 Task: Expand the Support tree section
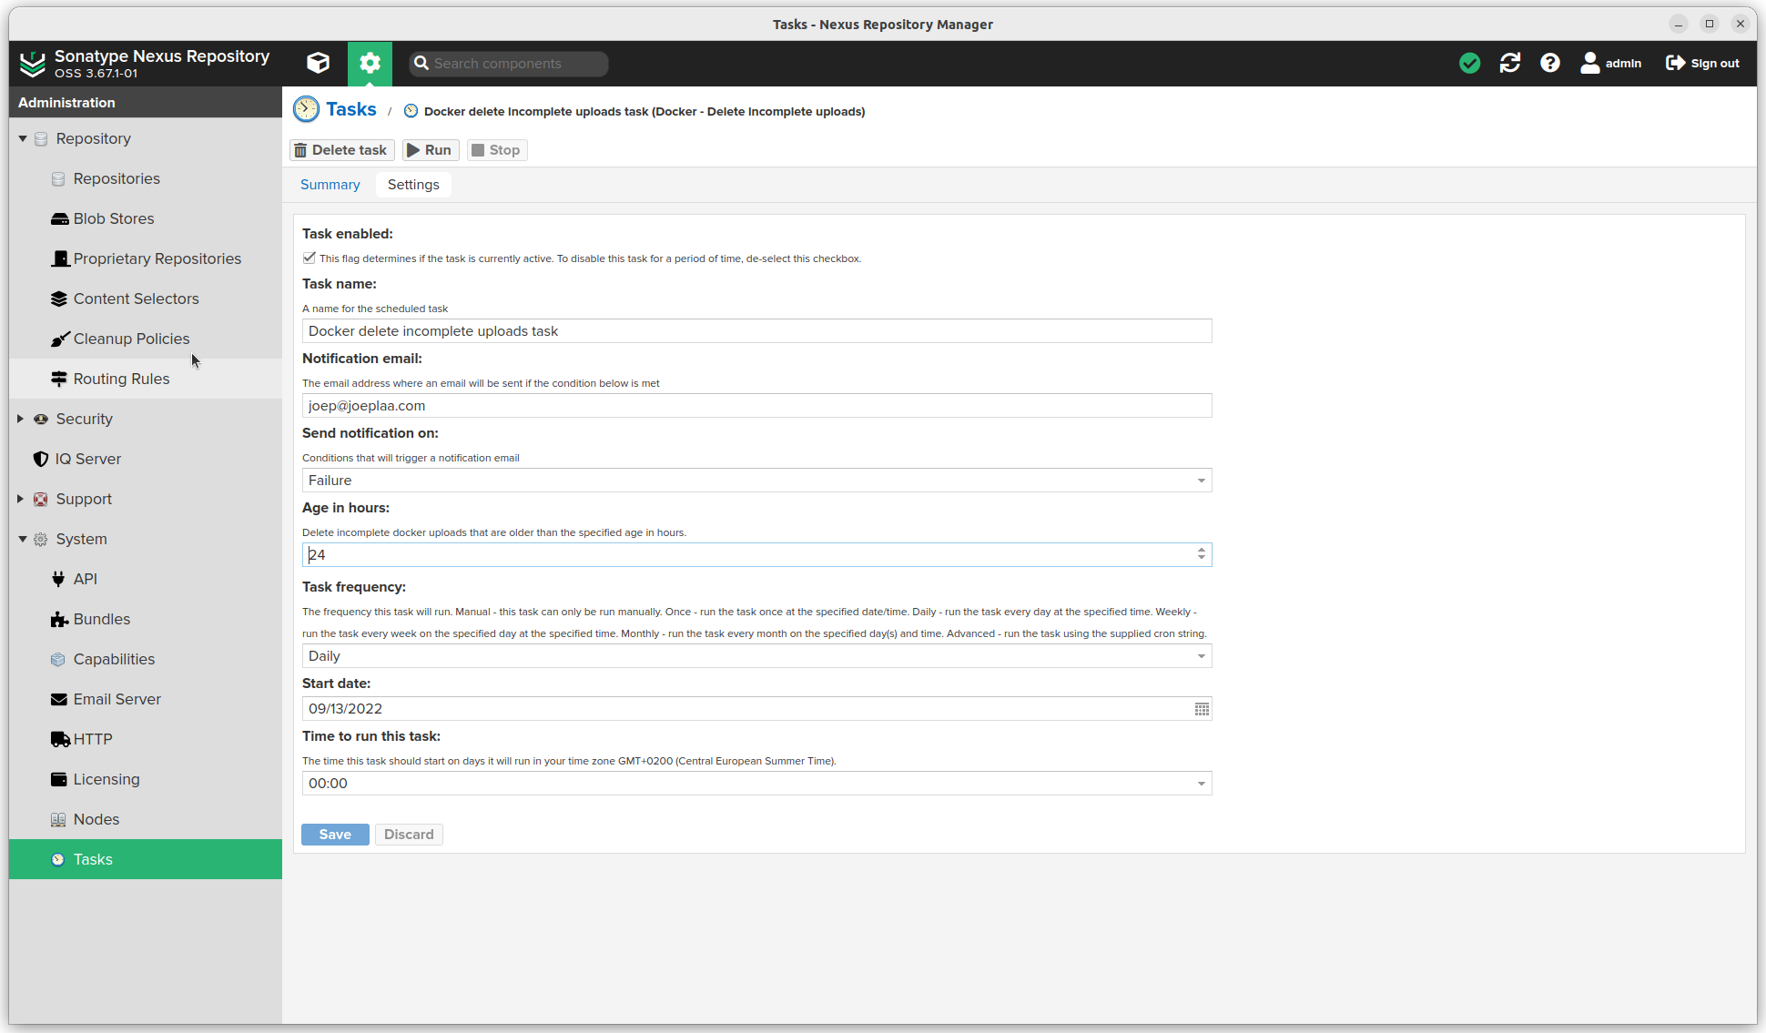point(21,499)
